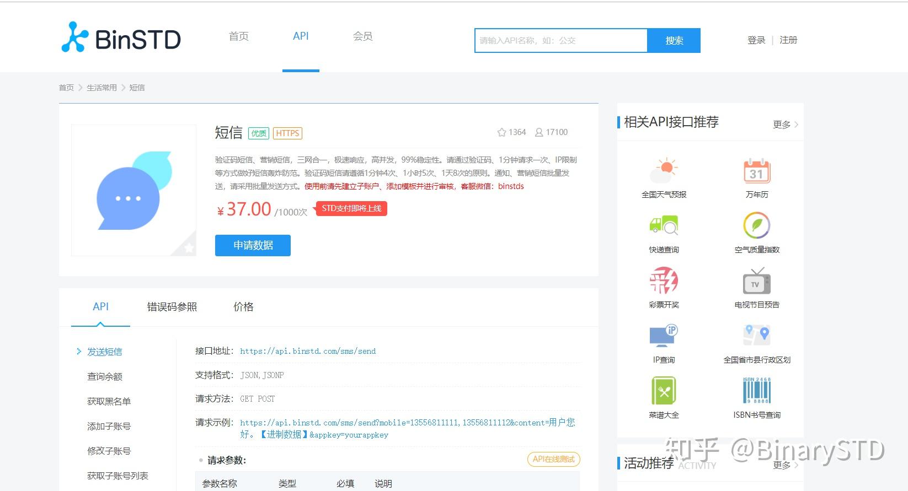This screenshot has width=908, height=491.
Task: Select the API tab in details panel
Action: click(100, 307)
